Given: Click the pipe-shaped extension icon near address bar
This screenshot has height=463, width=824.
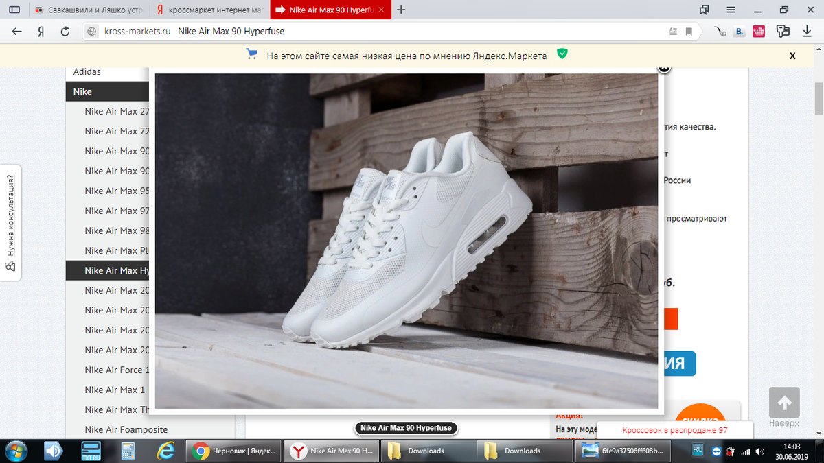Looking at the screenshot, I should click(x=722, y=31).
